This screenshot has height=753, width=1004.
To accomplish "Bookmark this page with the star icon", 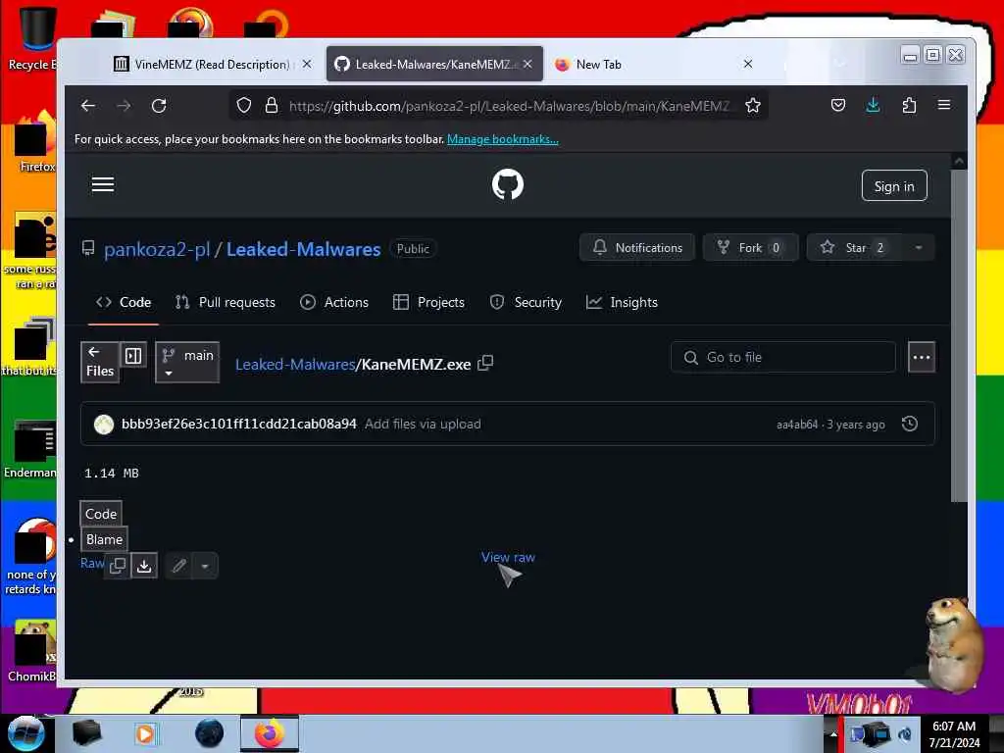I will click(x=752, y=106).
